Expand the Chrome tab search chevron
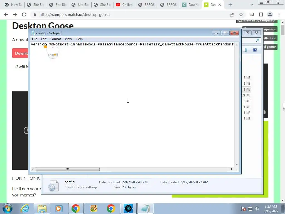Viewport: 285px width, 214px height. (252, 5)
